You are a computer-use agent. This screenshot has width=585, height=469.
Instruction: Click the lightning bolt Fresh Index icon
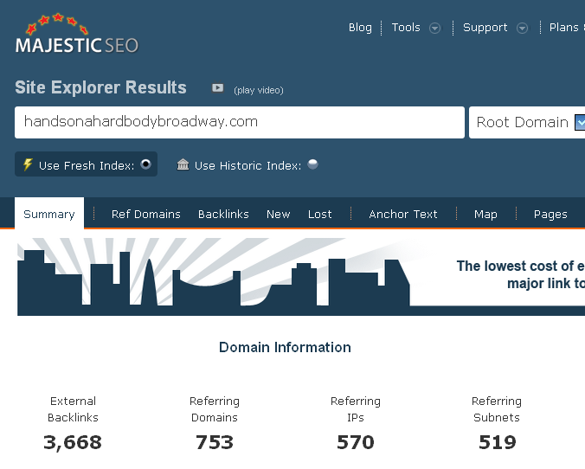coord(28,164)
